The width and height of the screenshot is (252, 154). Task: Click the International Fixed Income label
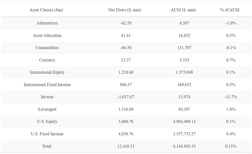coord(47,85)
